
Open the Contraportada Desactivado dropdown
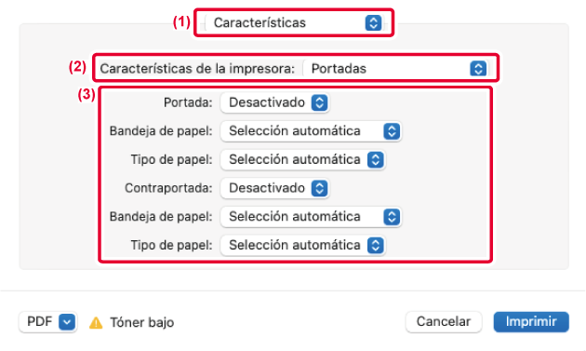point(274,188)
